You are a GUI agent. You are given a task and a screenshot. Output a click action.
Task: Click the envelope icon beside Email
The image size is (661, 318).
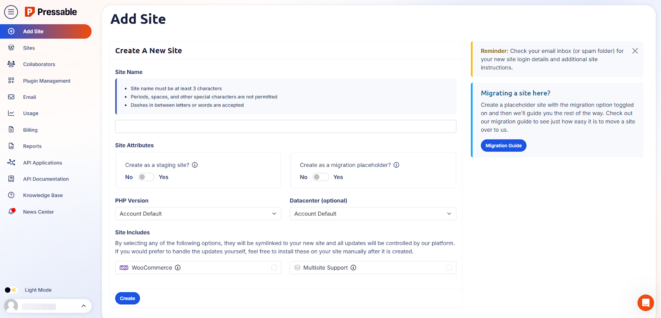11,97
